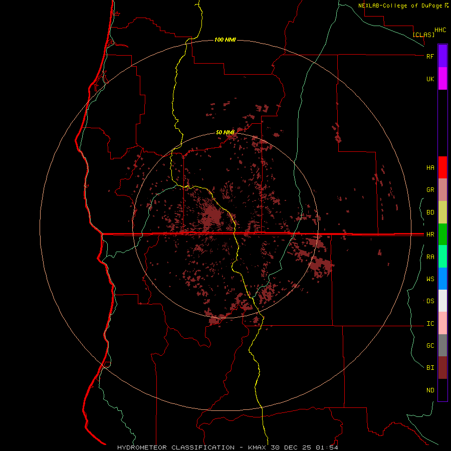Image resolution: width=451 pixels, height=451 pixels.
Task: Click the GR salmon legend swatch
Action: tap(442, 190)
